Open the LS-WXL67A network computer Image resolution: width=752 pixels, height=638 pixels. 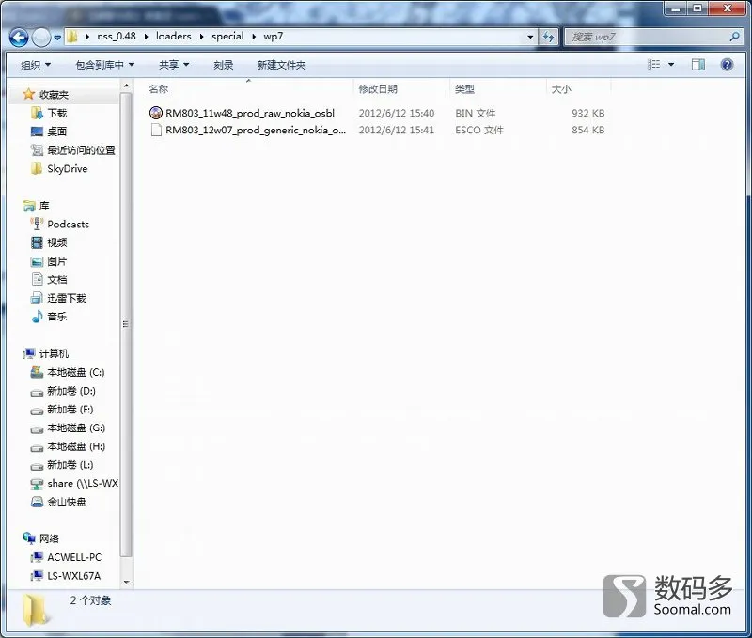74,576
